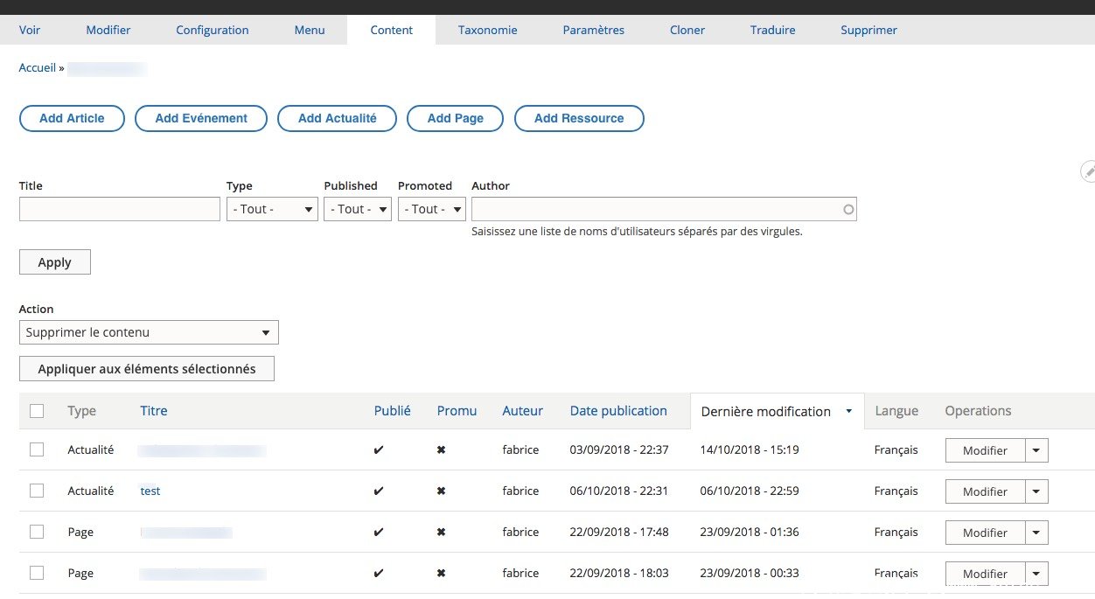This screenshot has height=599, width=1095.
Task: Sort by Dernière modification column
Action: [766, 411]
